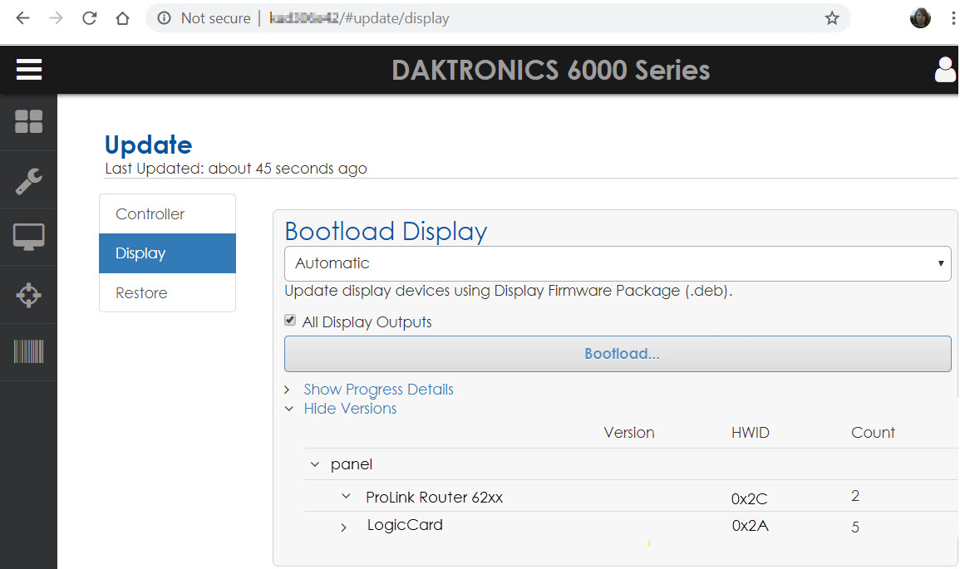Open the barcode icon in sidebar
The image size is (960, 569).
click(x=29, y=352)
